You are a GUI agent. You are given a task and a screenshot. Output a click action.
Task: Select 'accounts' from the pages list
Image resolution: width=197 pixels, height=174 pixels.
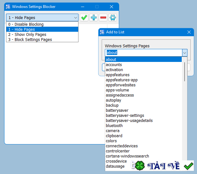point(143,65)
